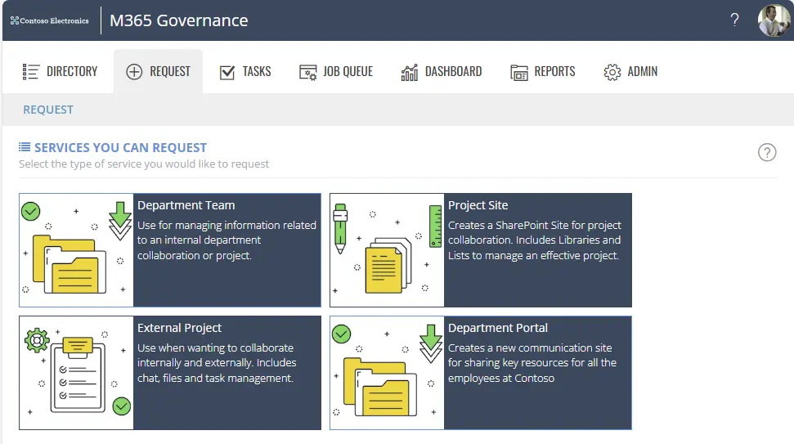Click the Request breadcrumb link
Screen dimensions: 794x444
pyautogui.click(x=48, y=110)
